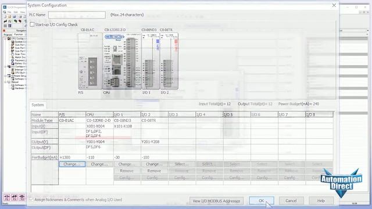
Task: Click the Open Project icon in background toolbar
Action: [x=9, y=17]
